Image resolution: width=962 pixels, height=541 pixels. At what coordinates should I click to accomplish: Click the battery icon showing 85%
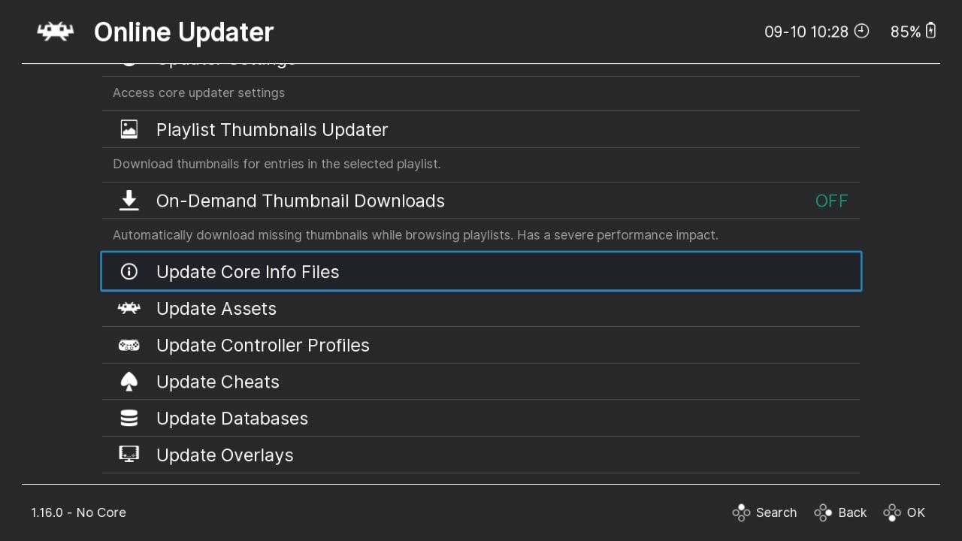pos(931,31)
